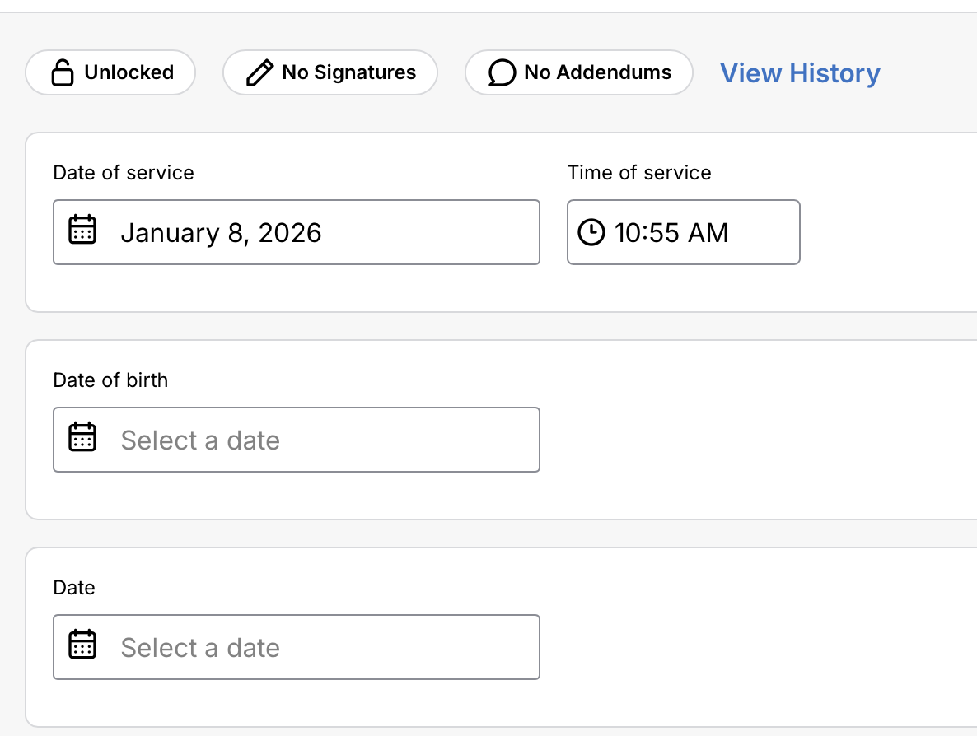Open the No Signatures button
977x736 pixels.
point(330,72)
